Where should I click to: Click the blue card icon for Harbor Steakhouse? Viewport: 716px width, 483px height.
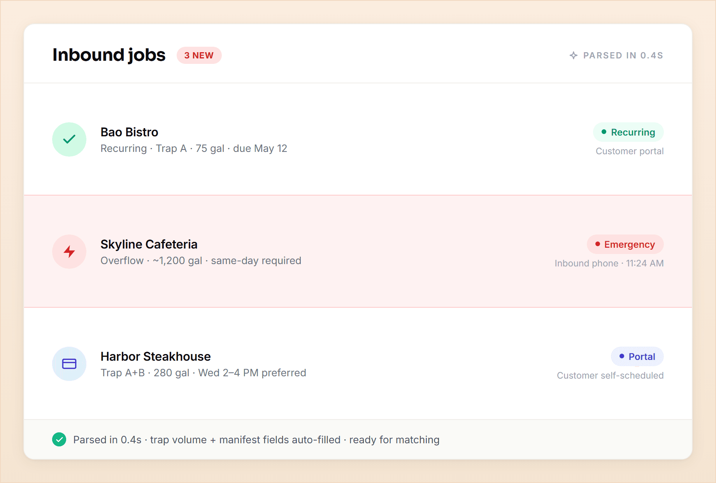point(69,364)
